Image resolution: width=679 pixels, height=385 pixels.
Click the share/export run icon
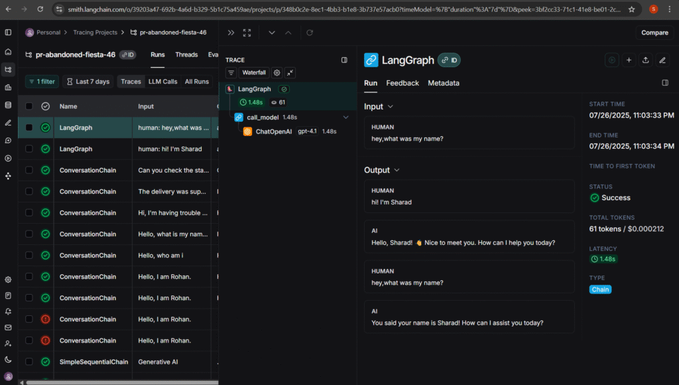(x=646, y=60)
